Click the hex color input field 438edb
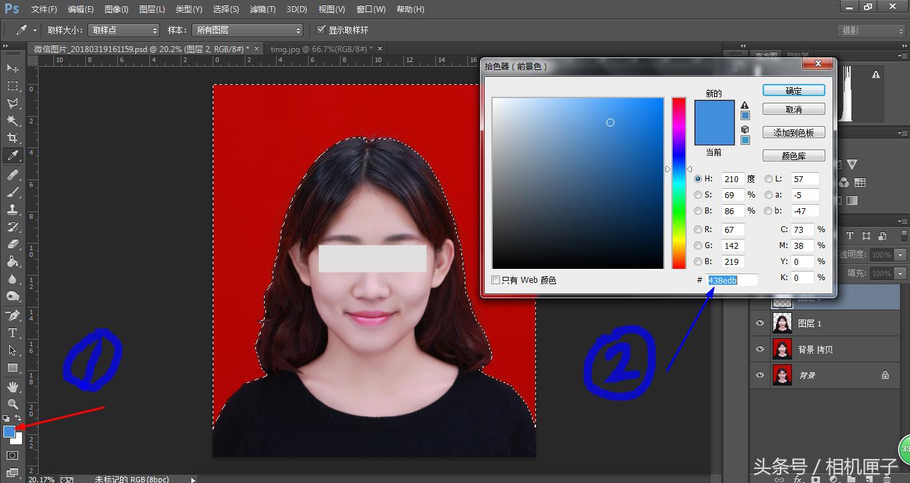This screenshot has width=910, height=483. (732, 280)
